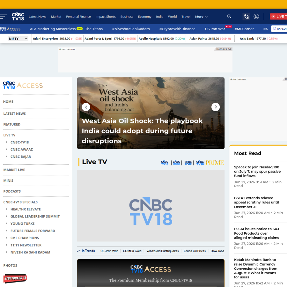Viewport: 287px width, 287px height.
Task: Click Apollo Hospitals ticker entry
Action: 162,39
